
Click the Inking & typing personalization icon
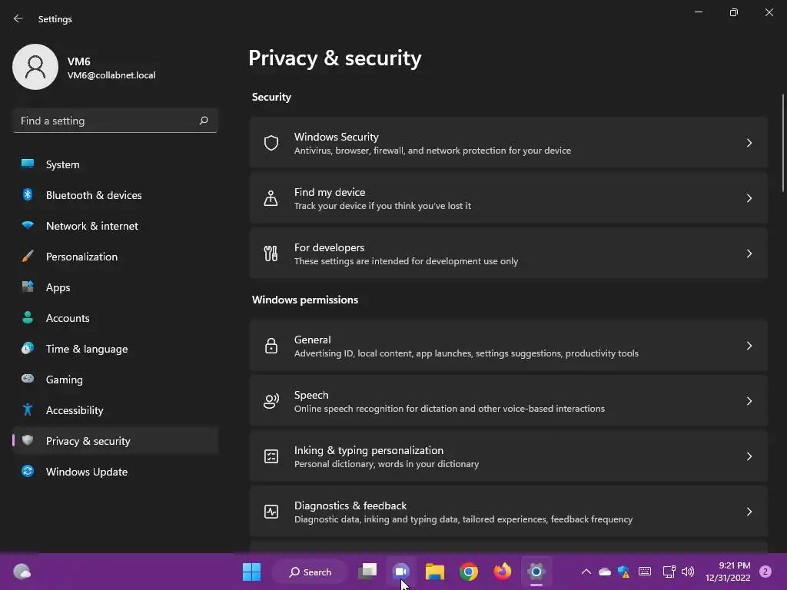click(271, 456)
